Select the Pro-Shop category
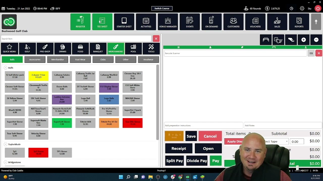The height and width of the screenshot is (181, 323). tap(45, 49)
